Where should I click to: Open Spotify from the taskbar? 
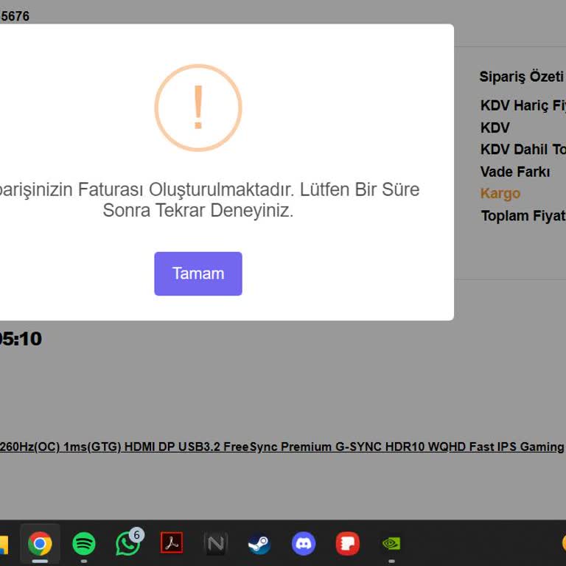pos(84,543)
